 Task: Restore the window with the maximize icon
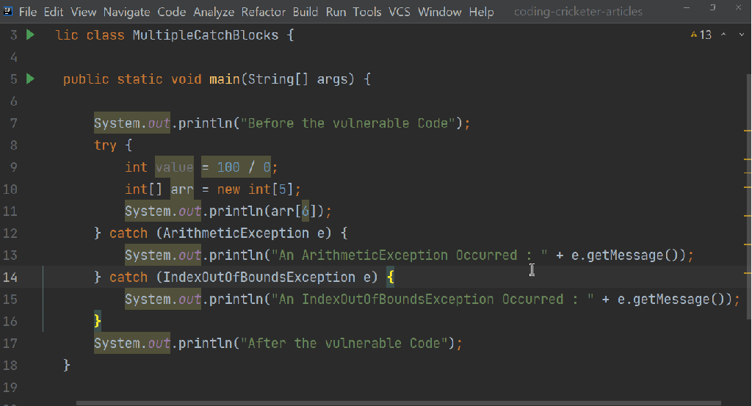pyautogui.click(x=712, y=8)
